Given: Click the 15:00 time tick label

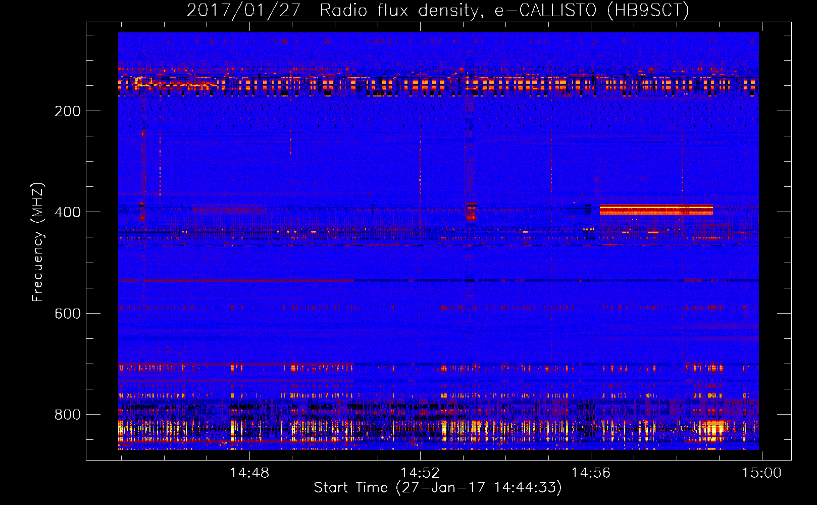Looking at the screenshot, I should (x=761, y=473).
